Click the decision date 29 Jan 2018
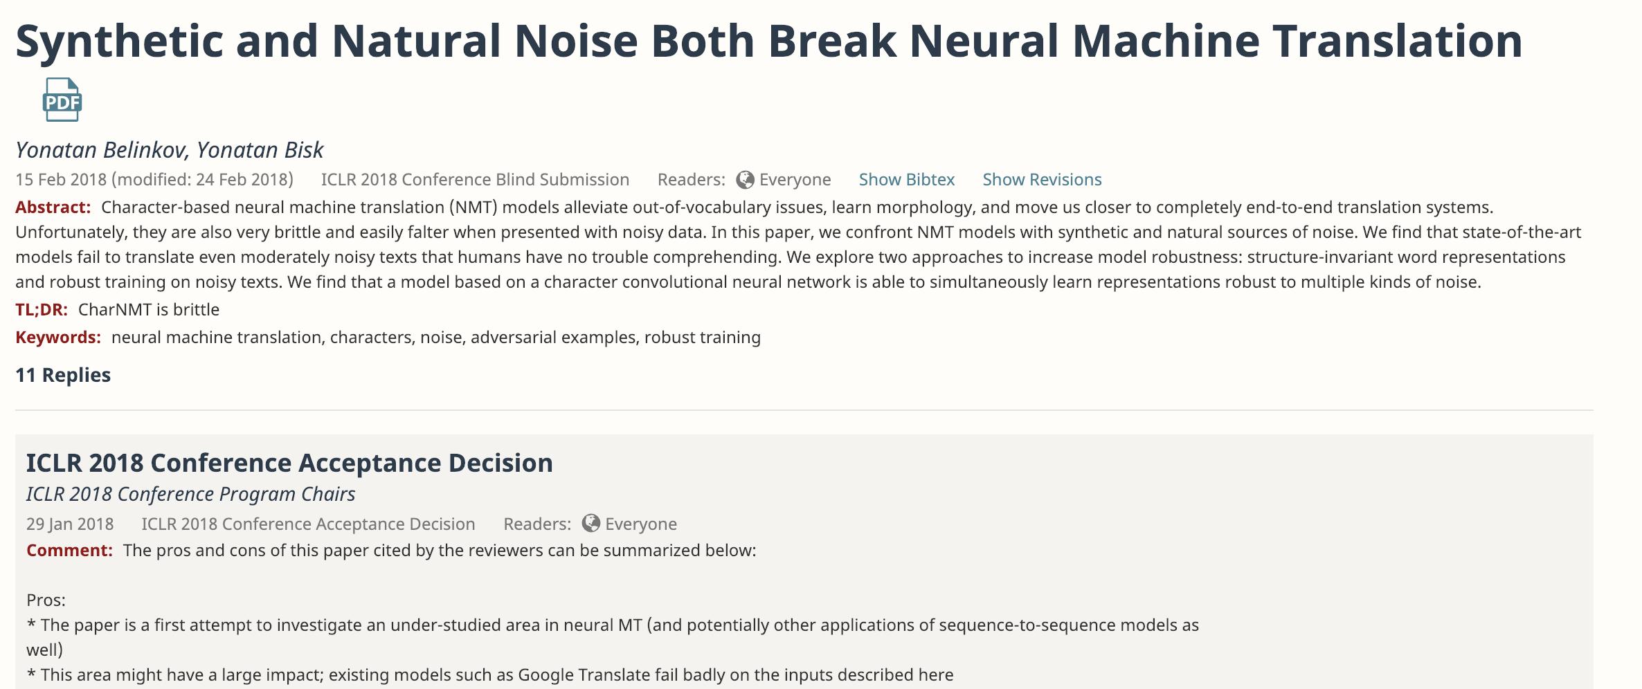This screenshot has width=1642, height=689. (70, 524)
